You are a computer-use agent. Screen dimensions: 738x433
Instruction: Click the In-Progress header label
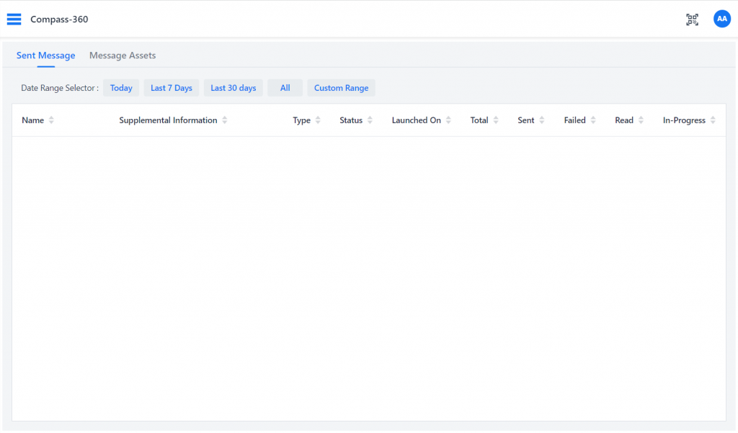click(685, 120)
